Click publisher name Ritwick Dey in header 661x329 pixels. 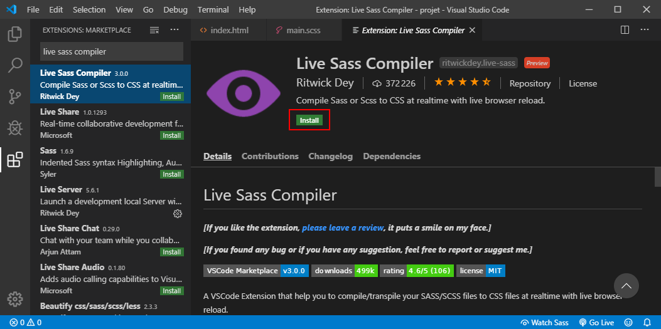pyautogui.click(x=325, y=83)
